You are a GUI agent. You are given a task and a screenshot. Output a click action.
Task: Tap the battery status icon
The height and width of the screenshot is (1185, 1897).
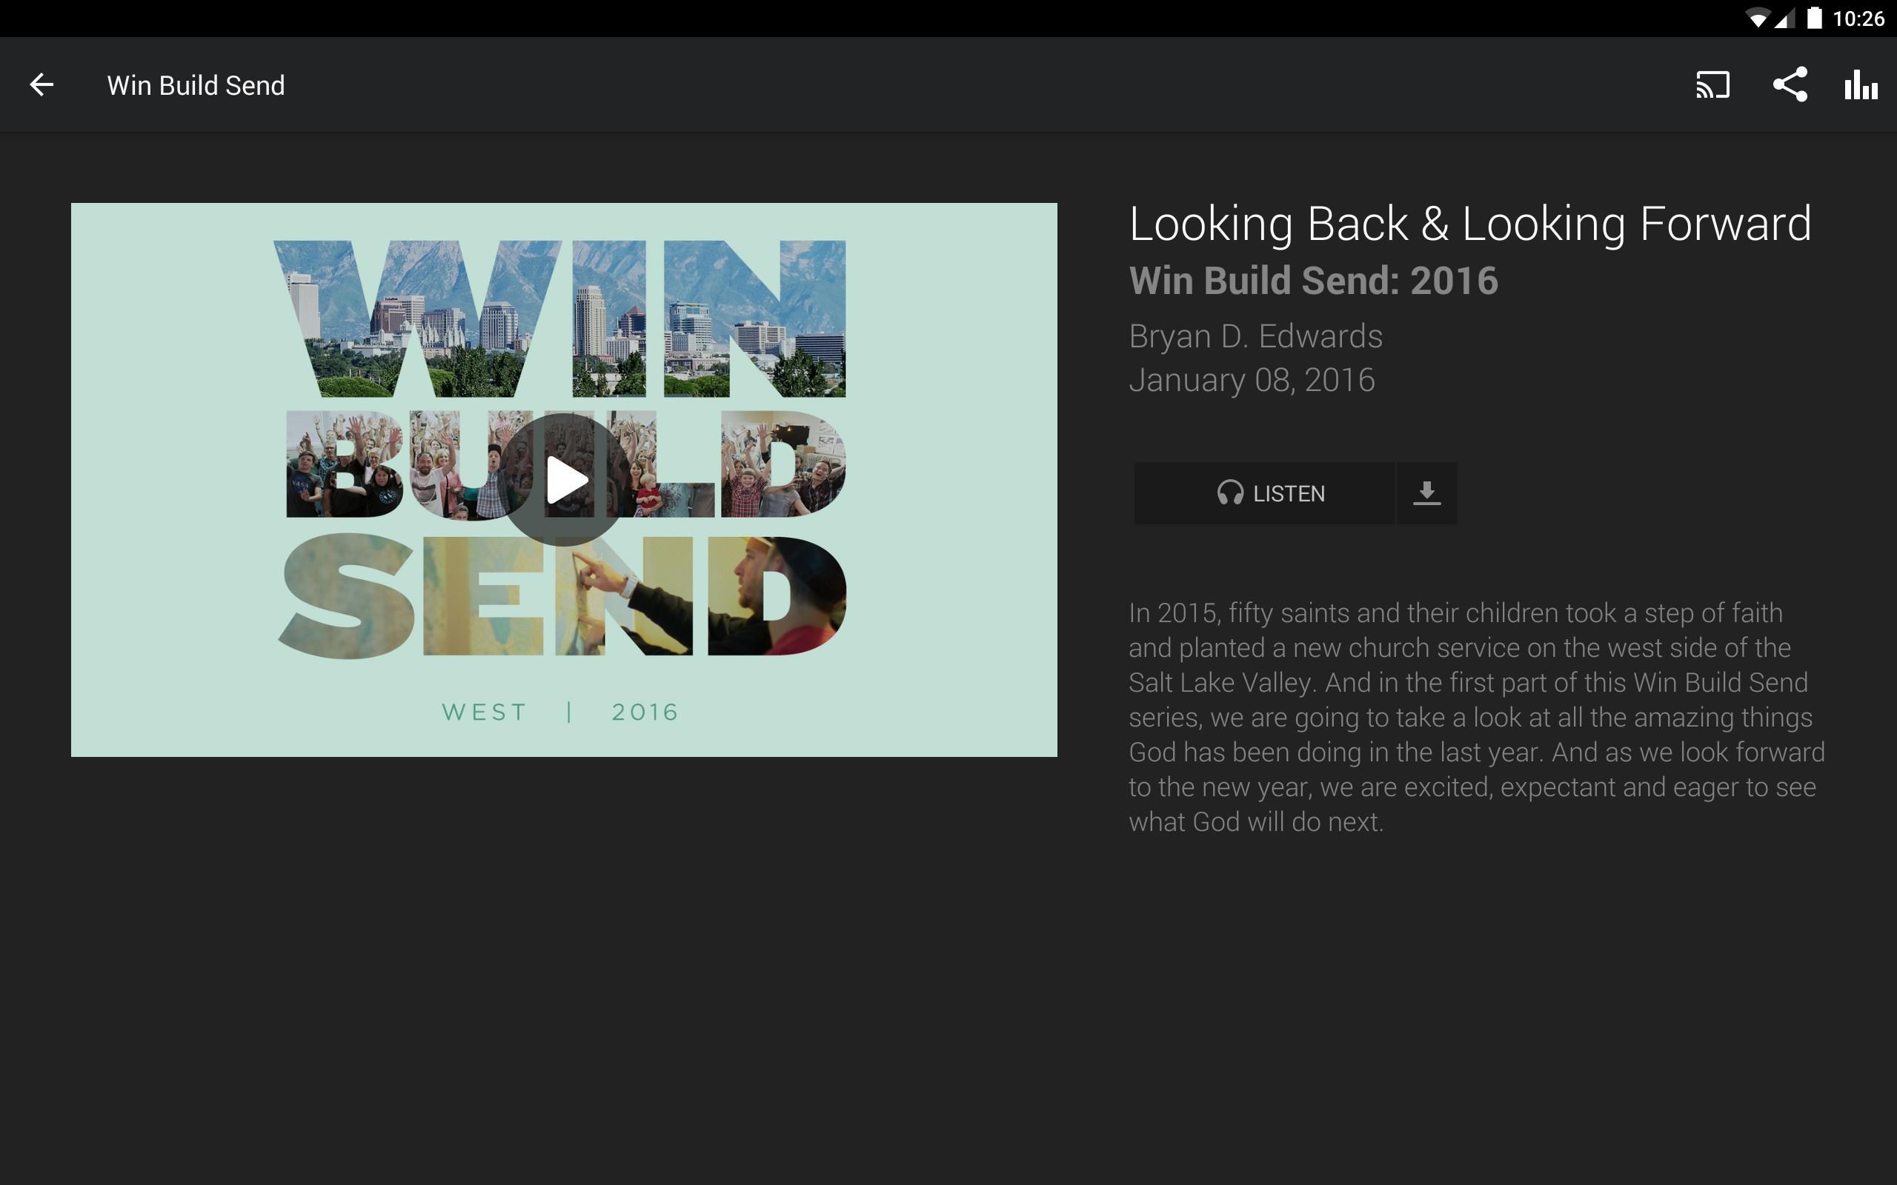(1814, 18)
